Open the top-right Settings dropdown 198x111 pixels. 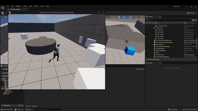coord(192,13)
